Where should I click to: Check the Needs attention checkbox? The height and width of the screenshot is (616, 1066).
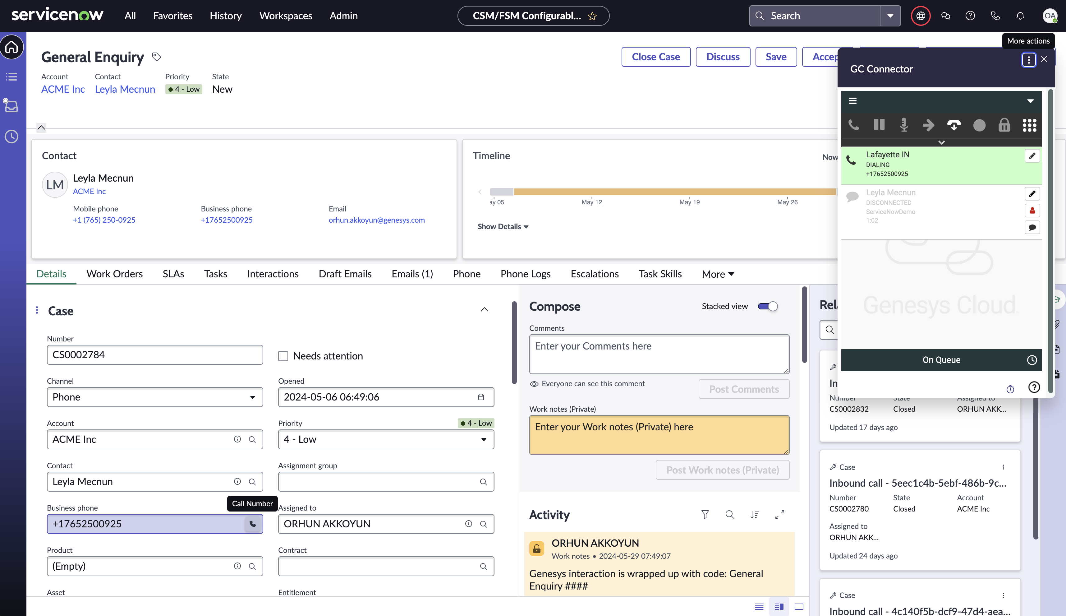(x=283, y=356)
